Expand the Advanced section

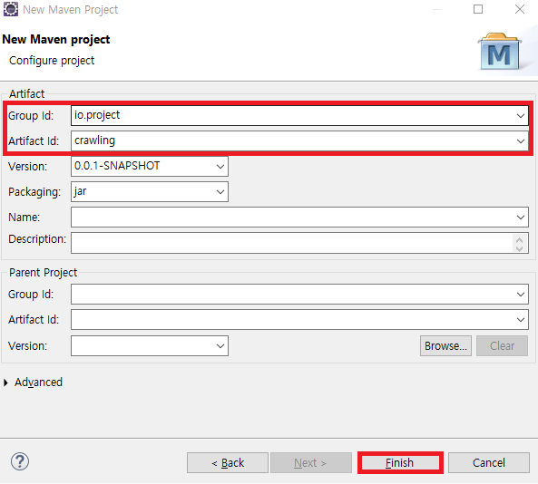coord(5,382)
